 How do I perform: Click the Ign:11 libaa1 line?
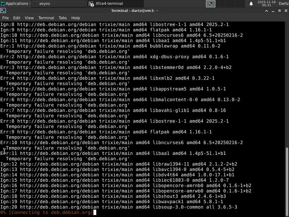(x=113, y=40)
